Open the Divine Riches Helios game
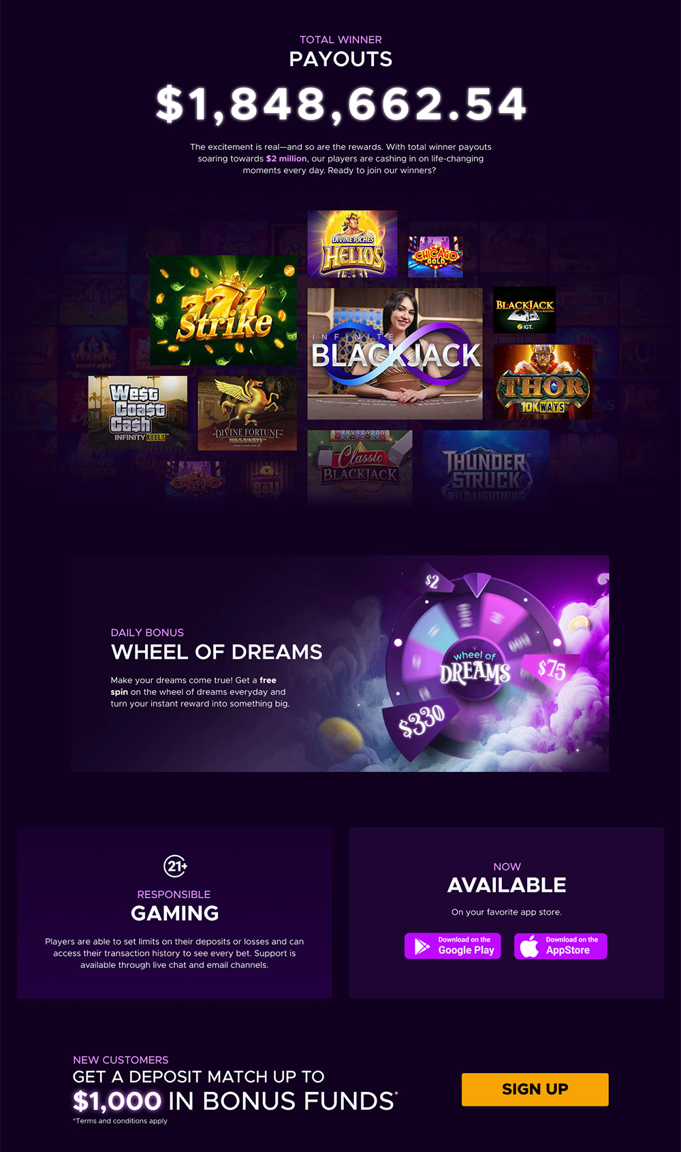 tap(352, 244)
